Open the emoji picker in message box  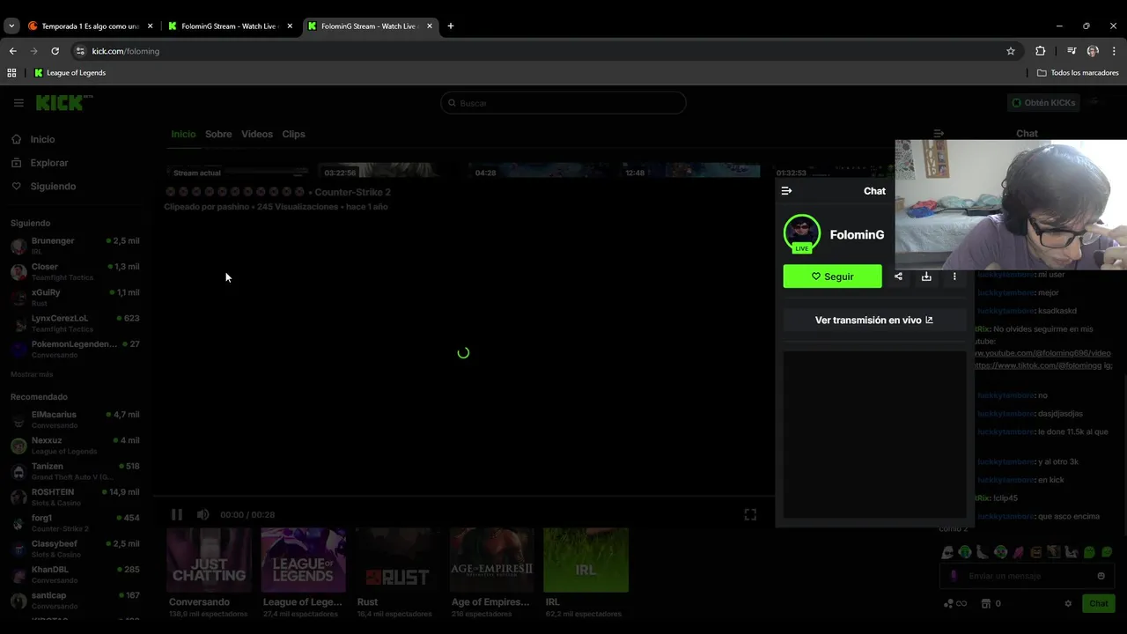coord(1101,576)
